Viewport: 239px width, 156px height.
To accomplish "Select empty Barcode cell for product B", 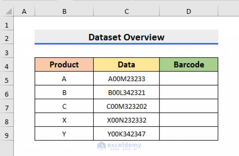I will pos(189,92).
